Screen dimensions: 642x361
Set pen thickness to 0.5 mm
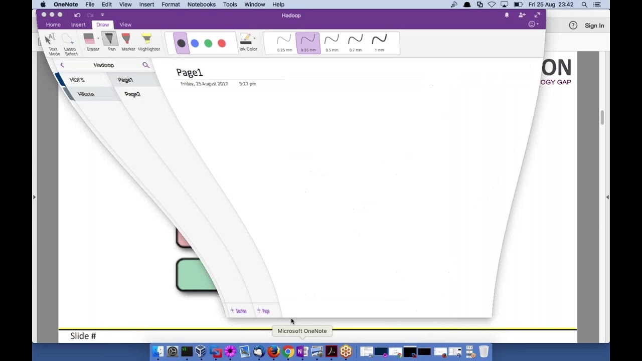tap(332, 43)
